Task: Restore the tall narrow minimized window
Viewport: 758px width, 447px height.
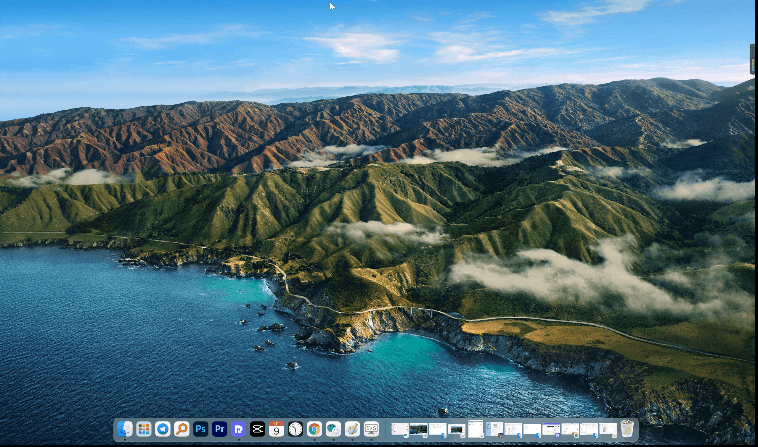Action: (475, 429)
